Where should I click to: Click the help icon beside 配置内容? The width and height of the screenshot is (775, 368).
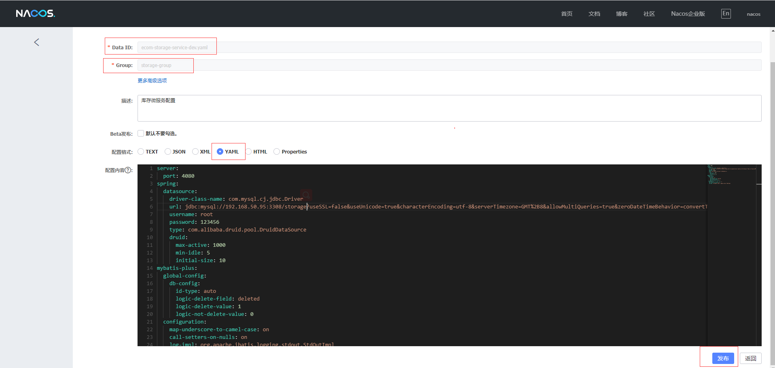(128, 170)
